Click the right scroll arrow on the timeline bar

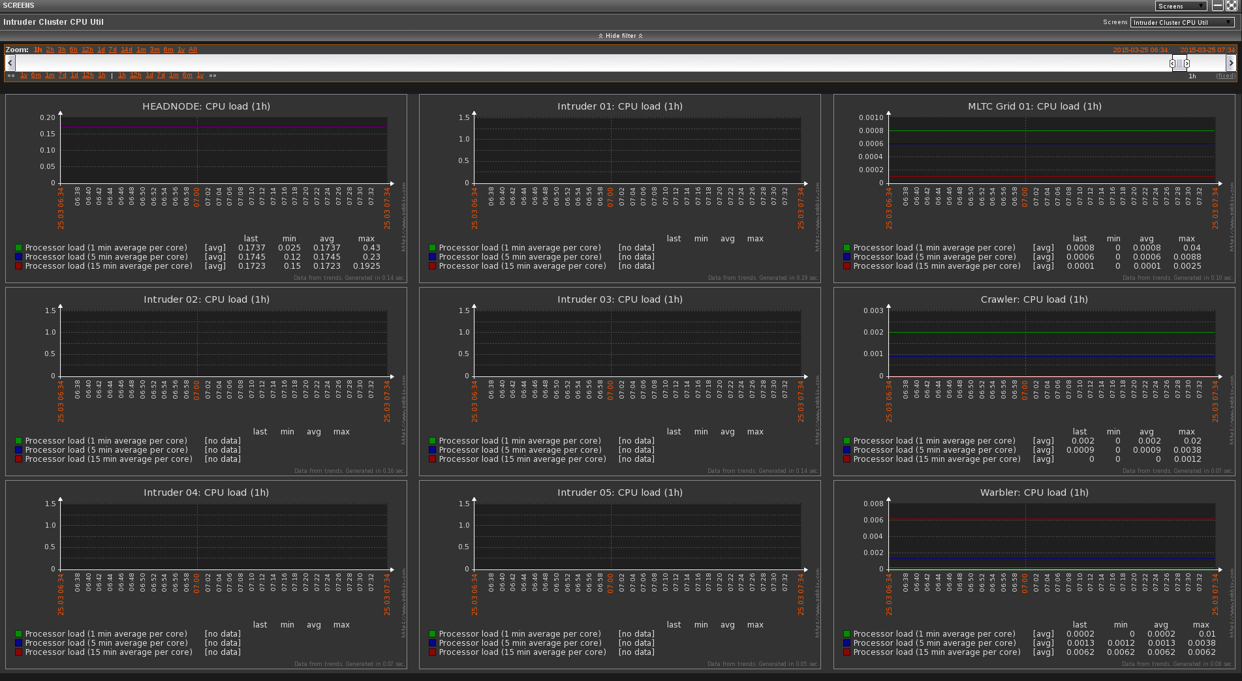pyautogui.click(x=1231, y=63)
